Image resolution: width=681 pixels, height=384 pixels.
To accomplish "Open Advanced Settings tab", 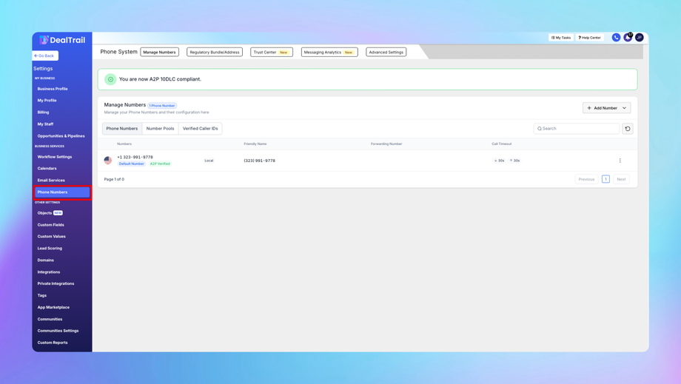I will [x=386, y=52].
